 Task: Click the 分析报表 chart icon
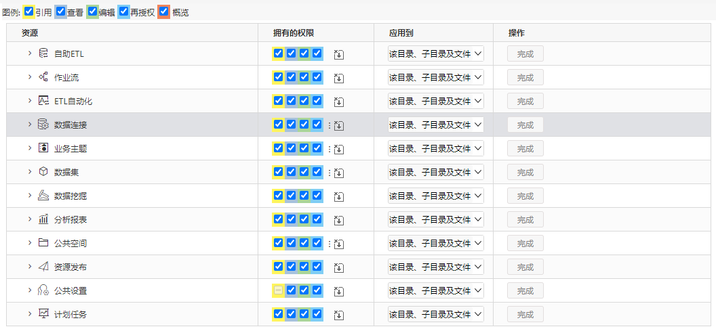click(x=43, y=219)
